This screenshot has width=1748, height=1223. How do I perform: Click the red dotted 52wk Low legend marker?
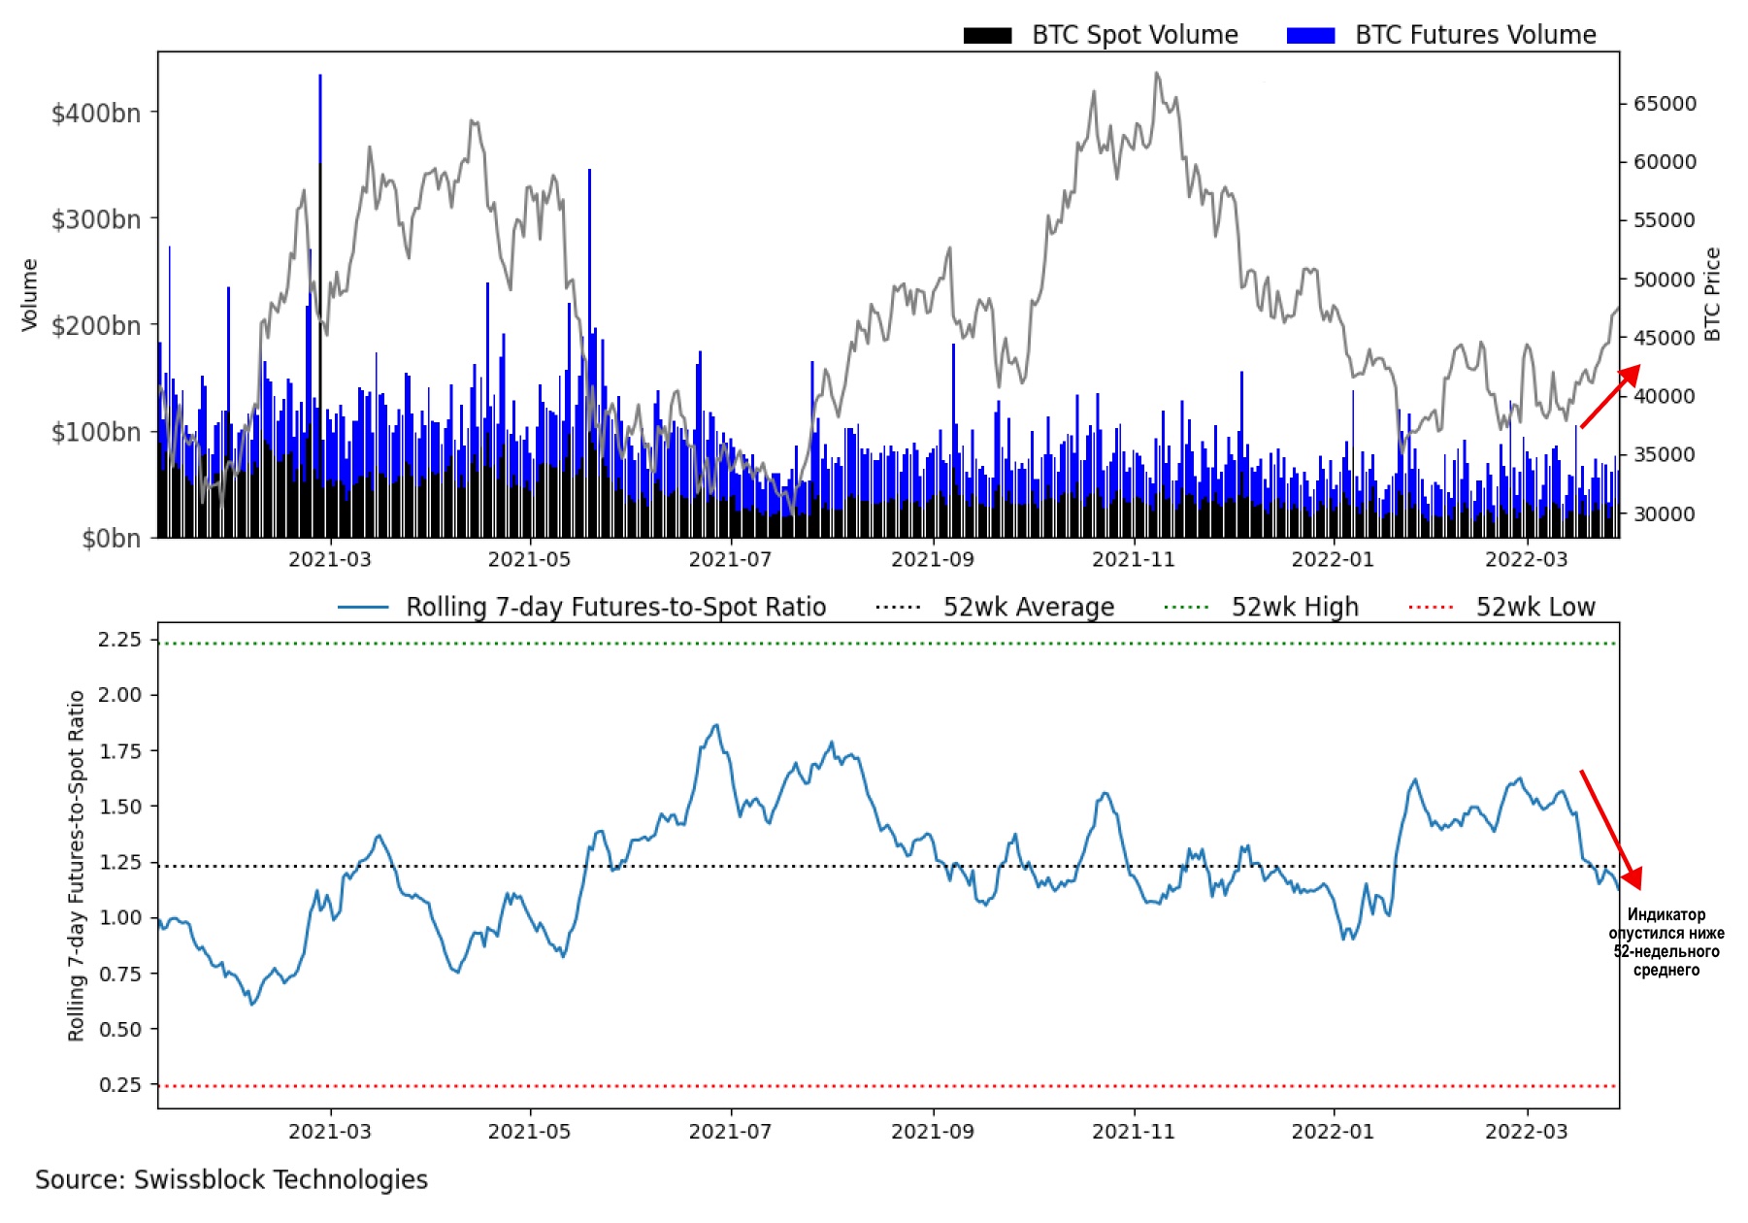tap(1431, 609)
